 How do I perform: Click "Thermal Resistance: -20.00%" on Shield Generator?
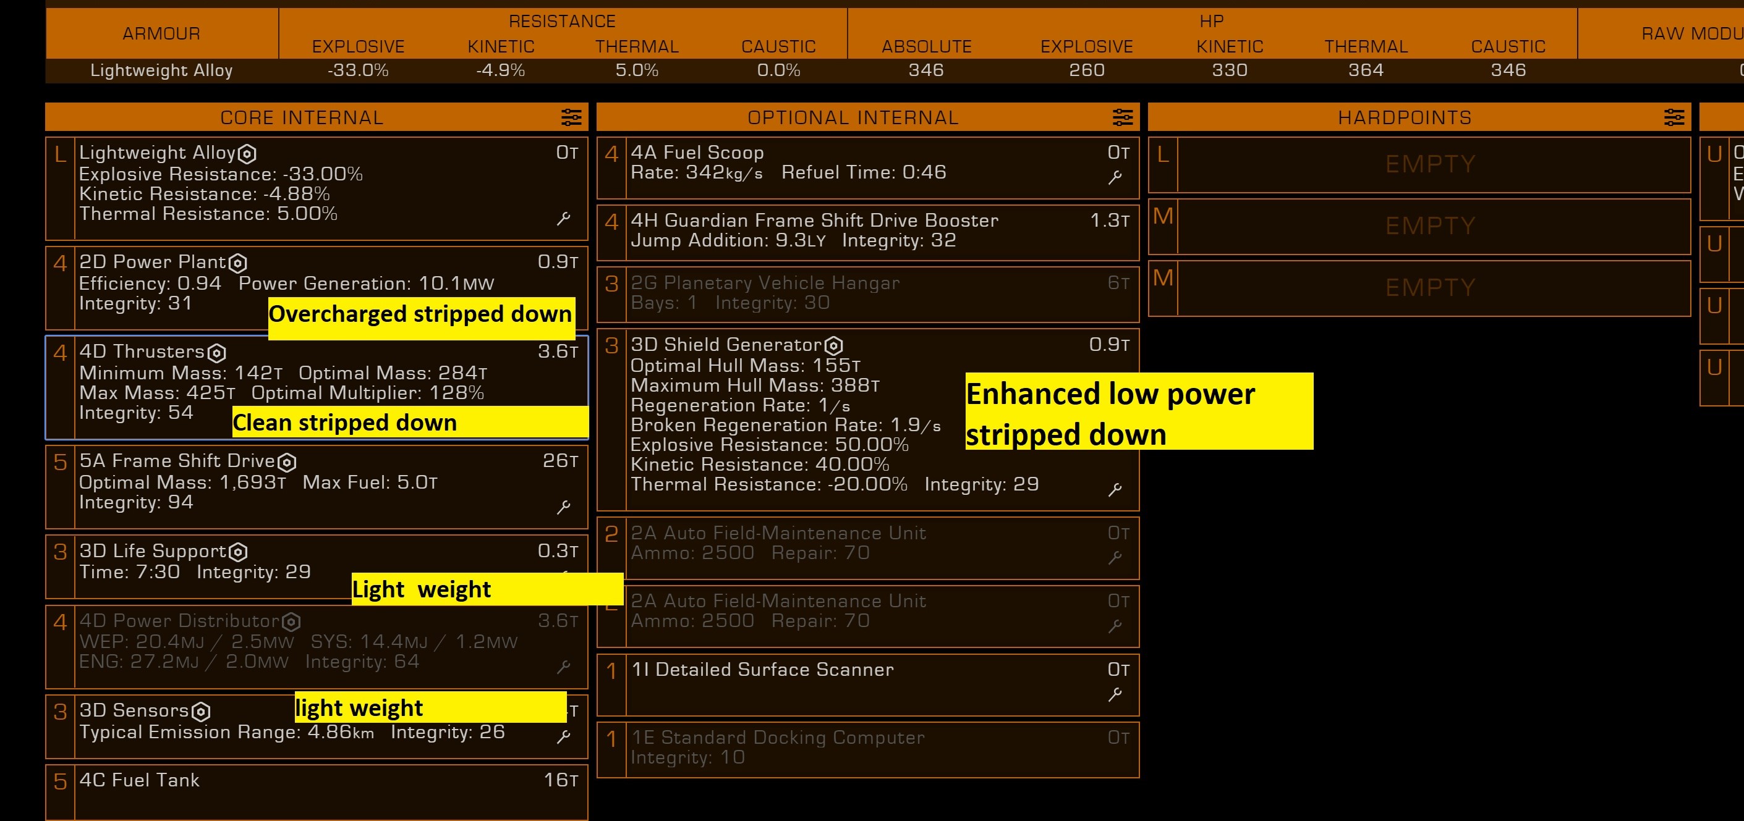[x=769, y=485]
